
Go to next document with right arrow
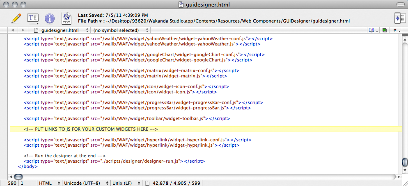click(23, 30)
